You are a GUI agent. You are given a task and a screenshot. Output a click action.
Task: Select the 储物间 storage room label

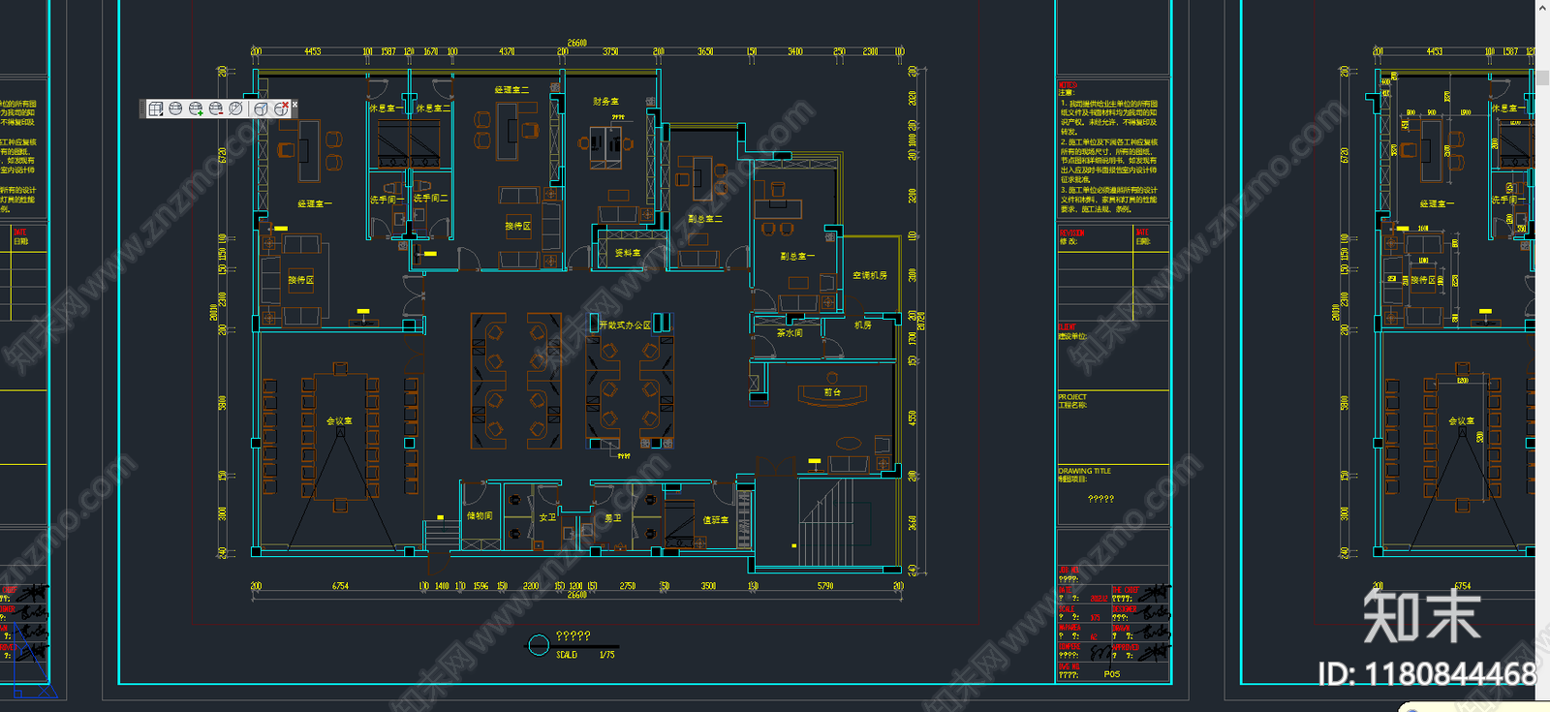click(x=480, y=515)
